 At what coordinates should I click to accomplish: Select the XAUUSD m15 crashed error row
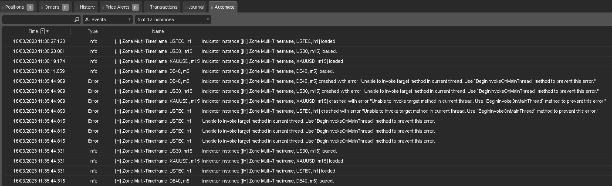pyautogui.click(x=306, y=101)
